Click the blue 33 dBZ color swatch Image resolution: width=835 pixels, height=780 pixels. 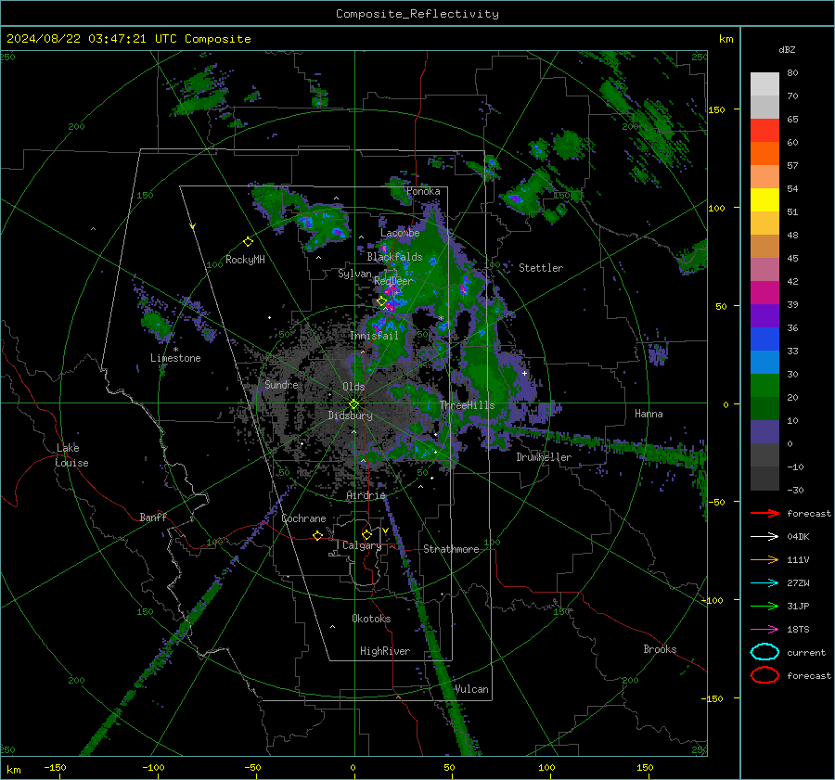point(764,339)
